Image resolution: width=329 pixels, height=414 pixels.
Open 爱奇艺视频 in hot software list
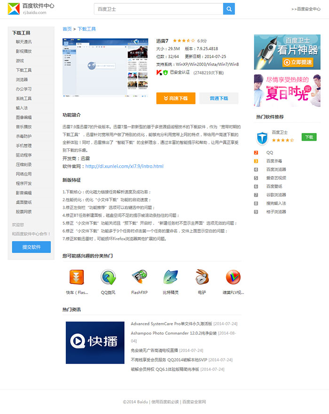(x=276, y=178)
